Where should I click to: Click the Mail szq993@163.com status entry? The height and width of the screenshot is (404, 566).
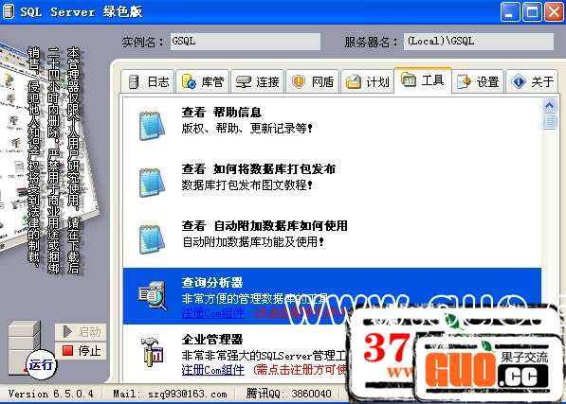170,394
